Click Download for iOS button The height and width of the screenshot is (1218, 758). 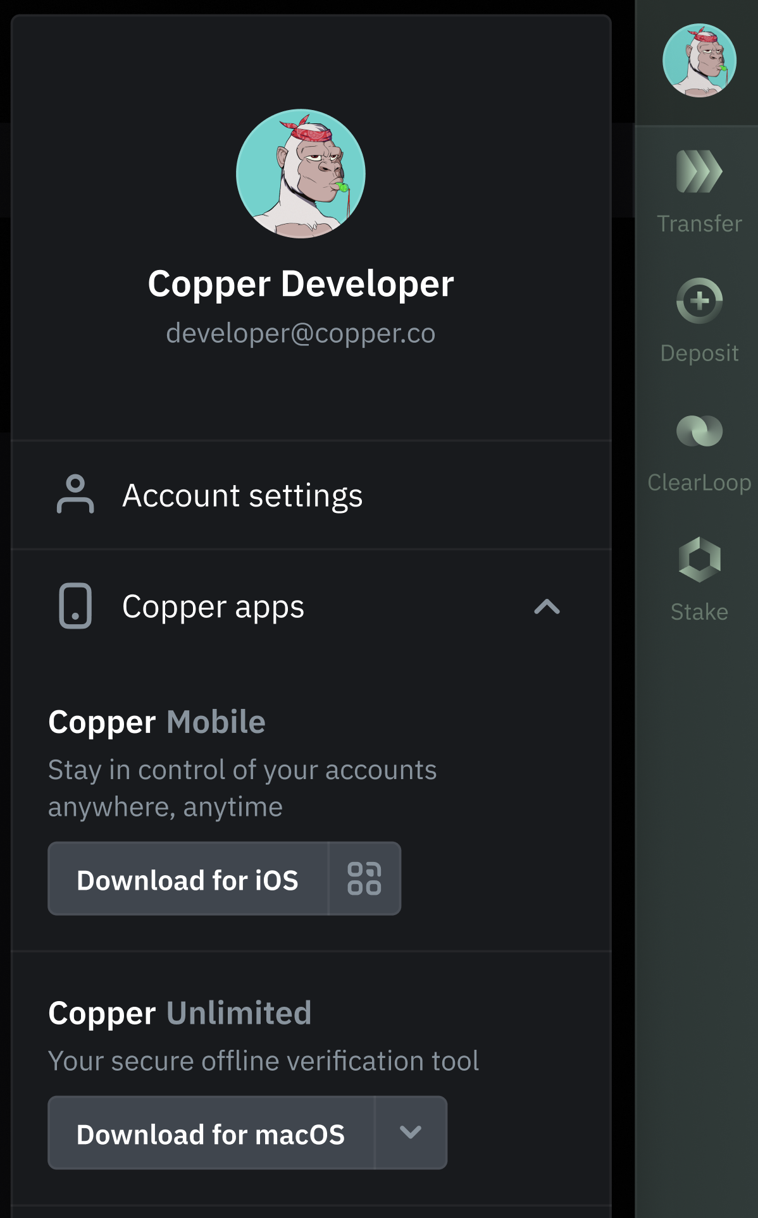pos(188,879)
